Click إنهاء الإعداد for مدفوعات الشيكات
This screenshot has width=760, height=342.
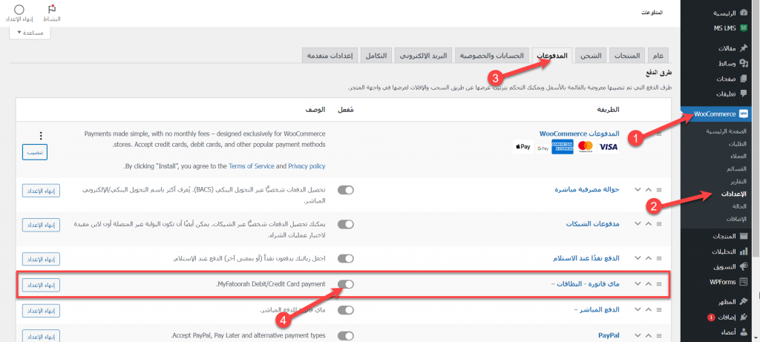pyautogui.click(x=41, y=225)
